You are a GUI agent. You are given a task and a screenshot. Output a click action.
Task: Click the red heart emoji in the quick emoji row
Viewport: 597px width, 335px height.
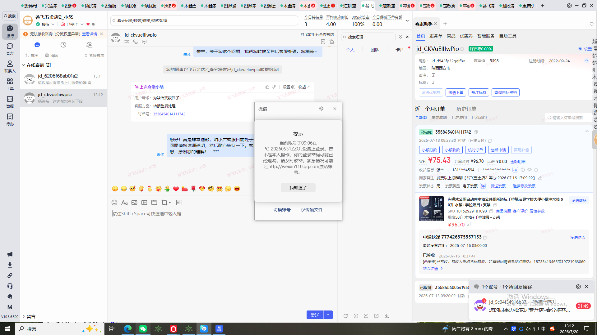176,189
